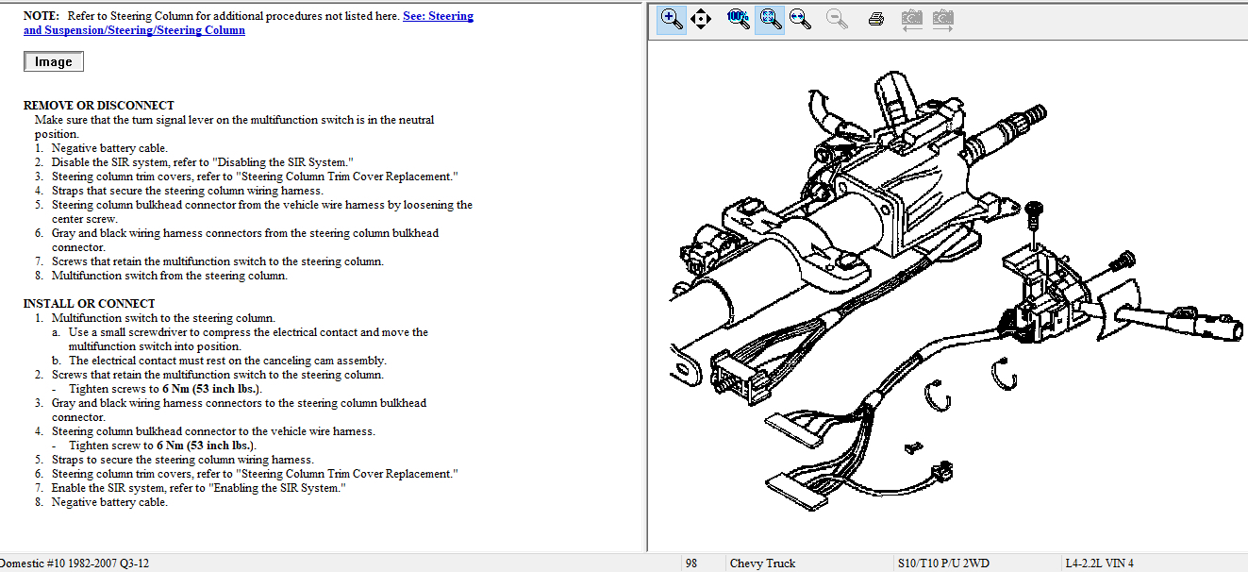Activate the pan arrows tool
This screenshot has width=1248, height=572.
click(x=701, y=19)
